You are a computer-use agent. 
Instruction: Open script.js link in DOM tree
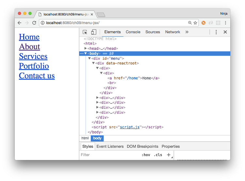[x=130, y=127]
